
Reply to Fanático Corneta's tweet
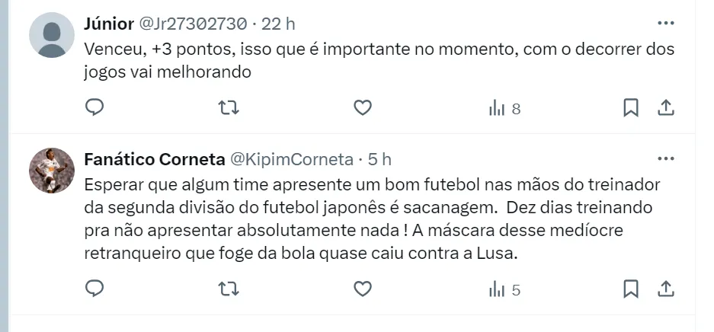[94, 289]
